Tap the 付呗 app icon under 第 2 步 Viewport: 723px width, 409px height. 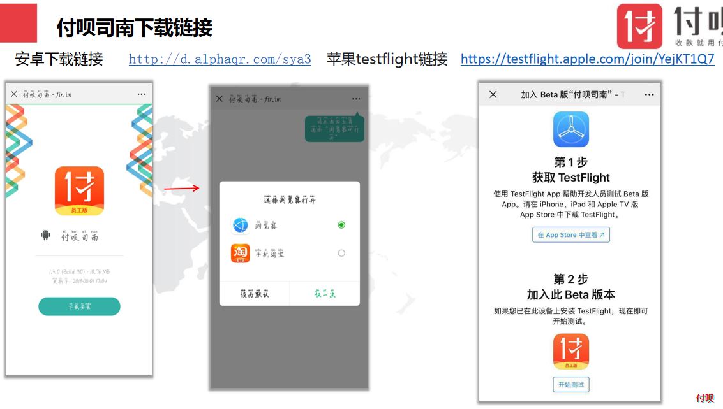(x=571, y=352)
